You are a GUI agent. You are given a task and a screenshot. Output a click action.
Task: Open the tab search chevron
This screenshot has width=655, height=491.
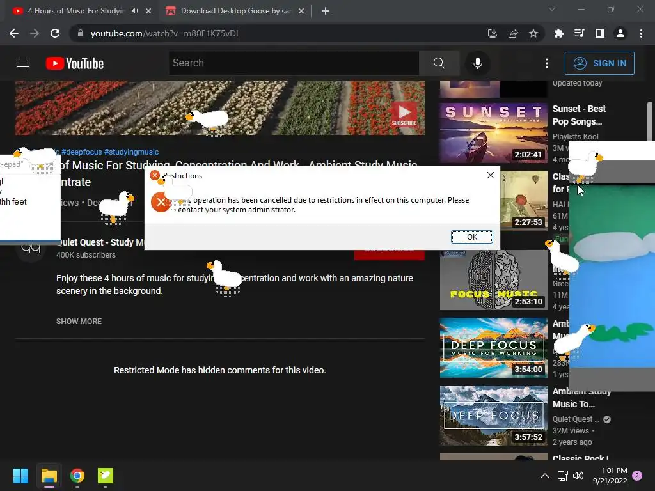552,9
